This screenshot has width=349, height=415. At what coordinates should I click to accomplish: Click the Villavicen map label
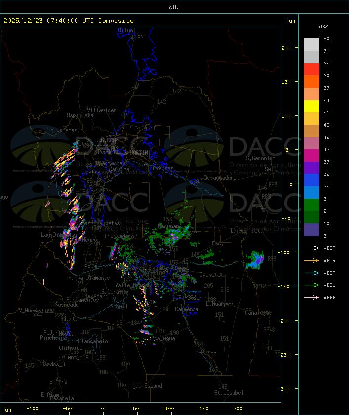(102, 110)
